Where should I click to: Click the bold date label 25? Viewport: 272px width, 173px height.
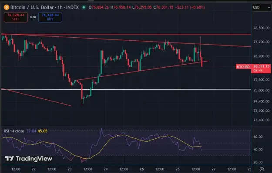click(x=141, y=169)
